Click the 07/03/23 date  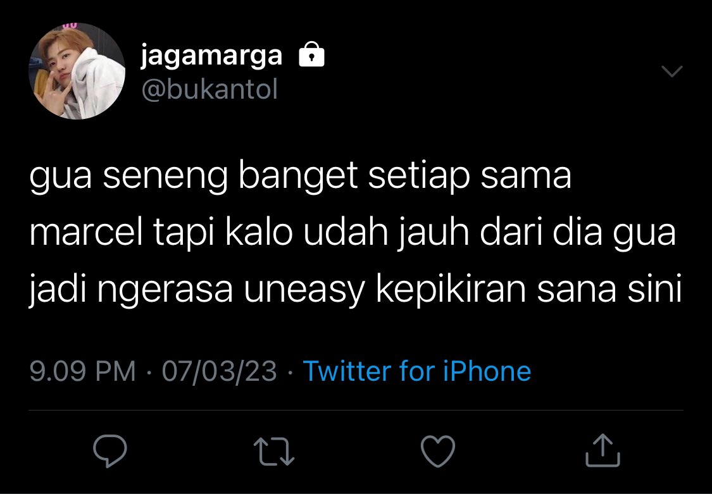[220, 371]
